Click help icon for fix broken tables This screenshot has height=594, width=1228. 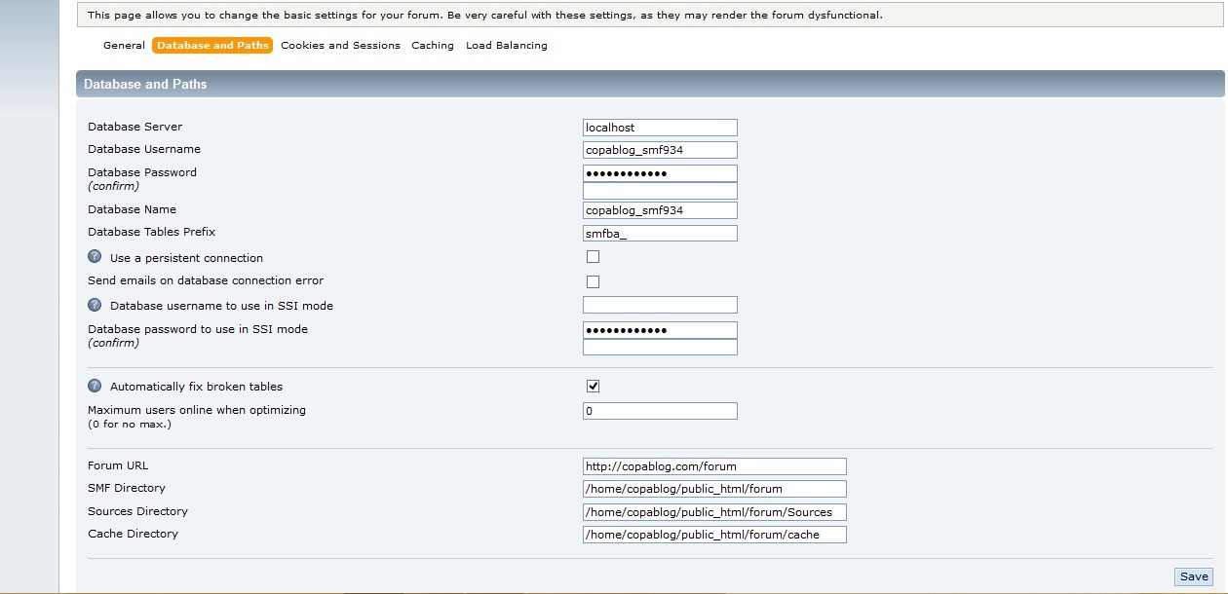[95, 387]
